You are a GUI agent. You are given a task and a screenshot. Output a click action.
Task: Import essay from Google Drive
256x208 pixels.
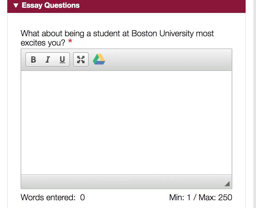coord(99,59)
